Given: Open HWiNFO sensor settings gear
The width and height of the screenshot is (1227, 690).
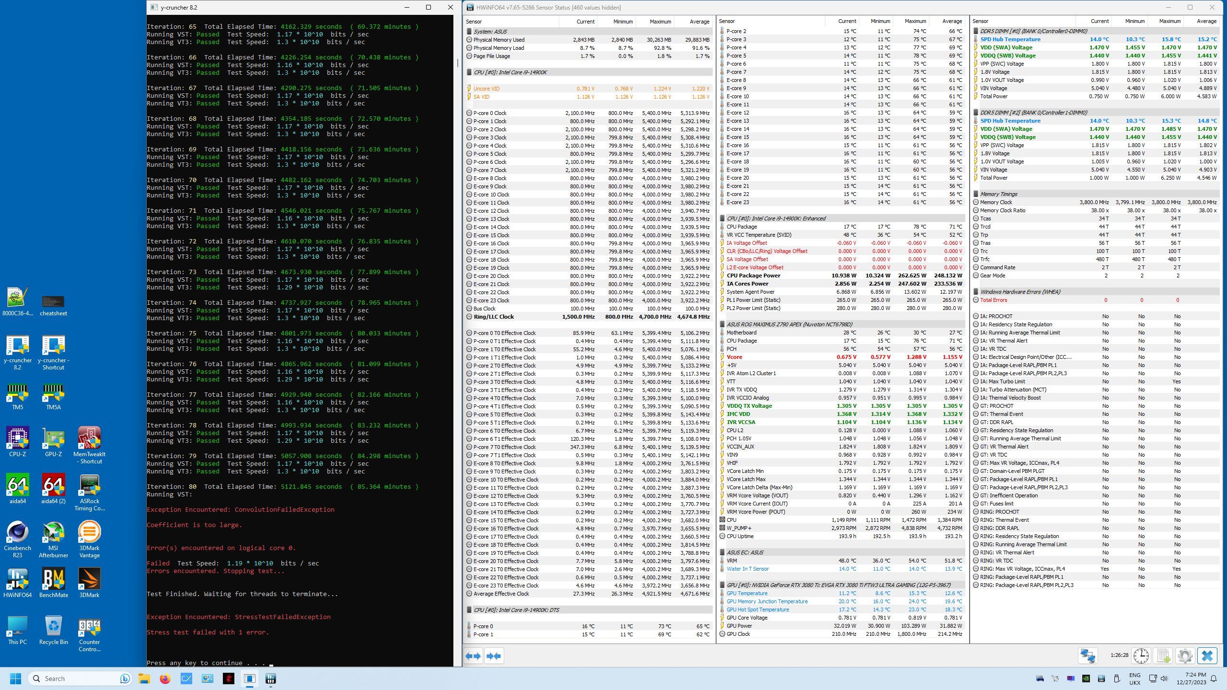Looking at the screenshot, I should point(1185,655).
